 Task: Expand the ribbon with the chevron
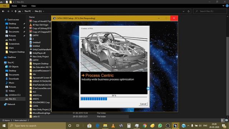223,6
